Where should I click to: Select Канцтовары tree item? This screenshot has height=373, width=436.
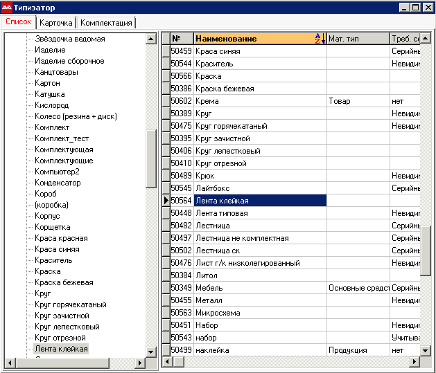[x=56, y=72]
